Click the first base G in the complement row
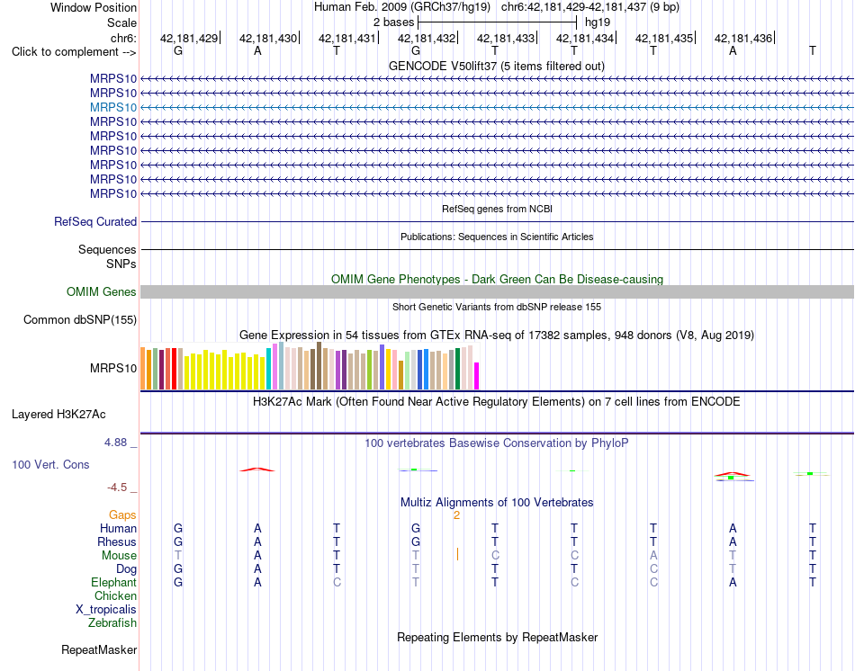 coord(178,50)
